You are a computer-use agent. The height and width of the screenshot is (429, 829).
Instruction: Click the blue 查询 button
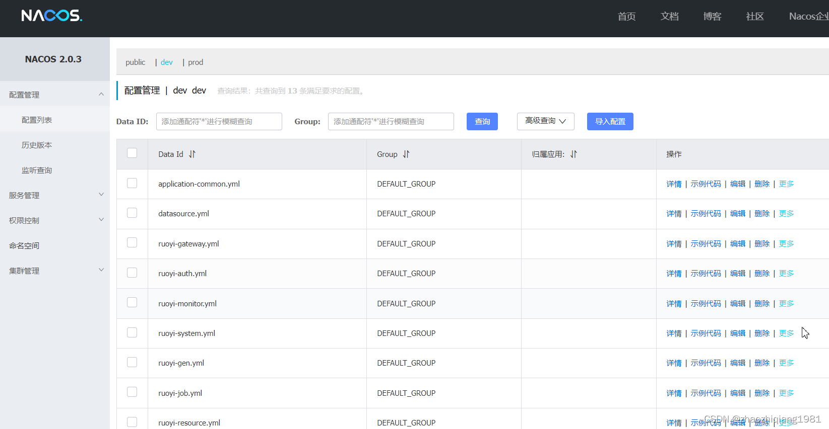[x=482, y=121]
